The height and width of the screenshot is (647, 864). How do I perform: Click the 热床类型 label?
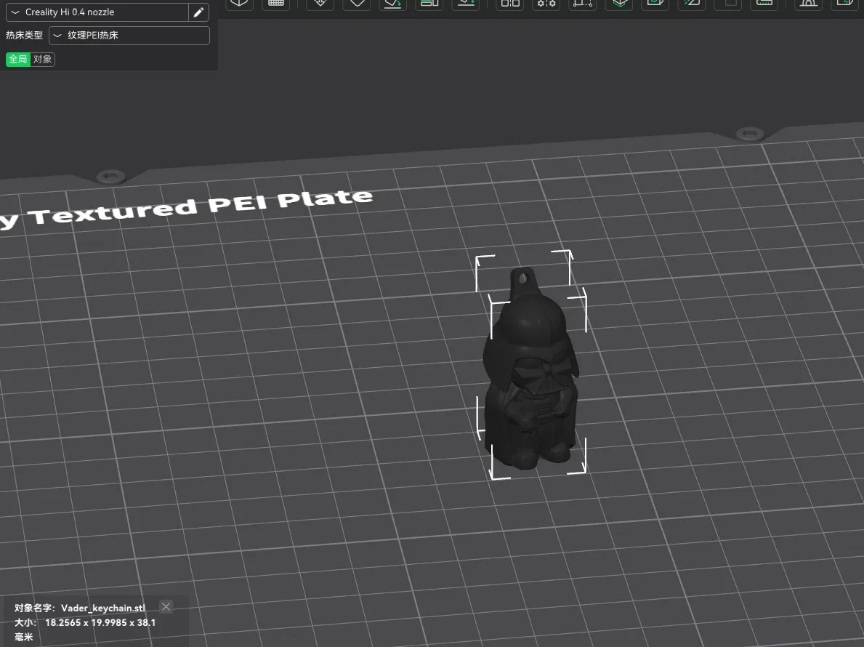[x=24, y=36]
